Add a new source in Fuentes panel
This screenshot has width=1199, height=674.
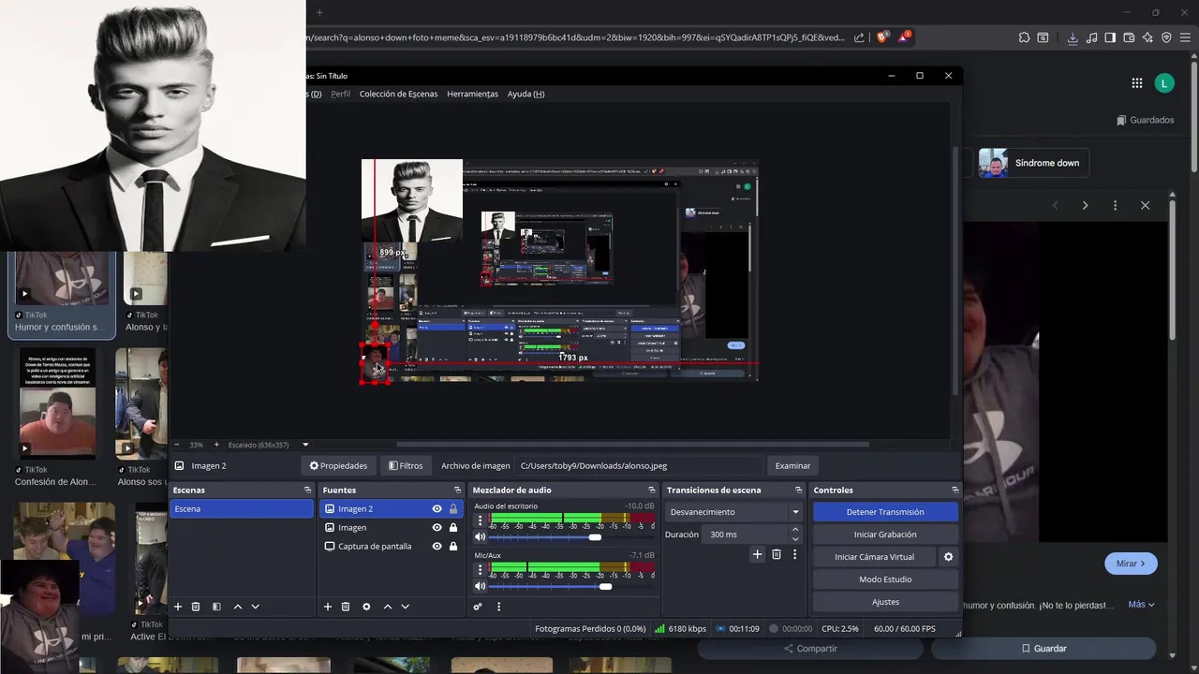(x=328, y=607)
